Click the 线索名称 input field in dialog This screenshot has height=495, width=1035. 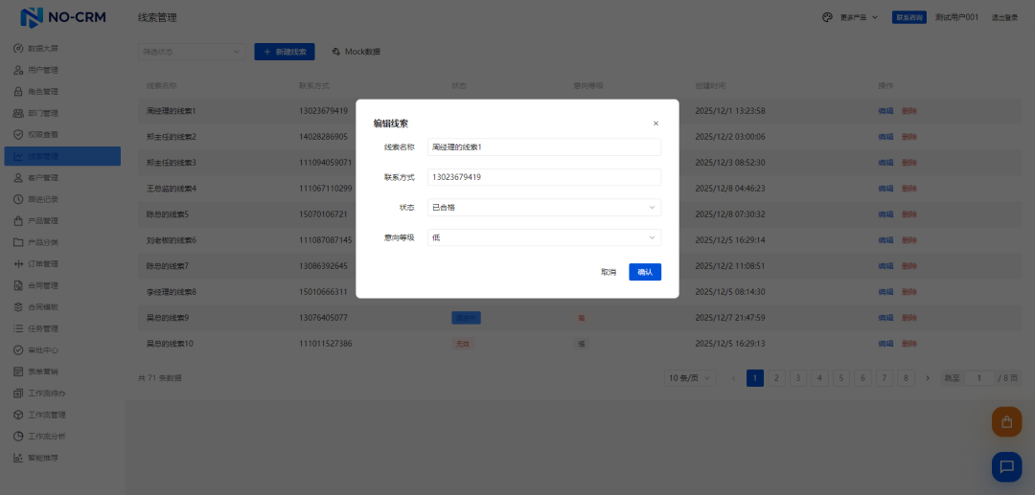tap(544, 147)
